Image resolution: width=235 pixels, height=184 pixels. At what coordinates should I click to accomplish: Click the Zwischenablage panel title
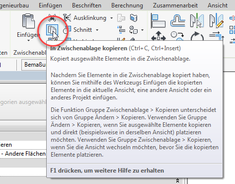point(30,53)
